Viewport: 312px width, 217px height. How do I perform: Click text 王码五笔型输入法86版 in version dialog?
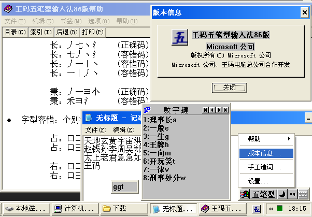231,35
